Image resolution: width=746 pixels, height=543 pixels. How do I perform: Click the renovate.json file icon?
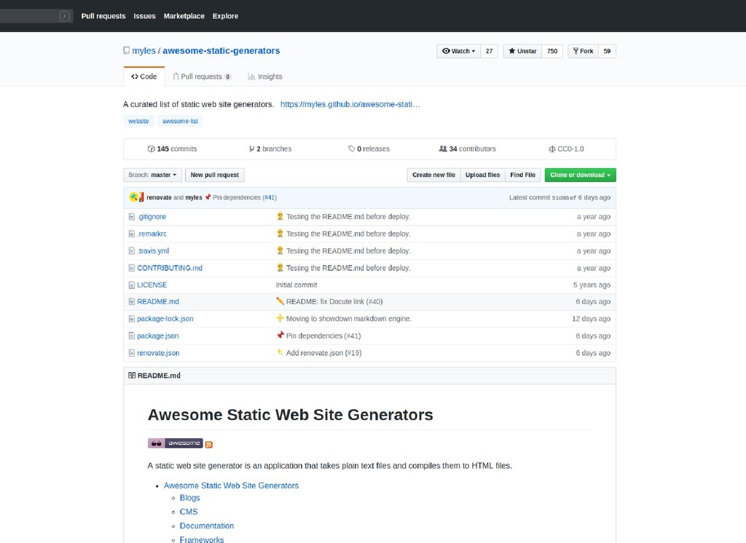[x=132, y=353]
